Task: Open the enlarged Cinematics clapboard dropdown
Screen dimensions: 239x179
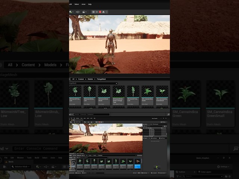Action: (84, 12)
